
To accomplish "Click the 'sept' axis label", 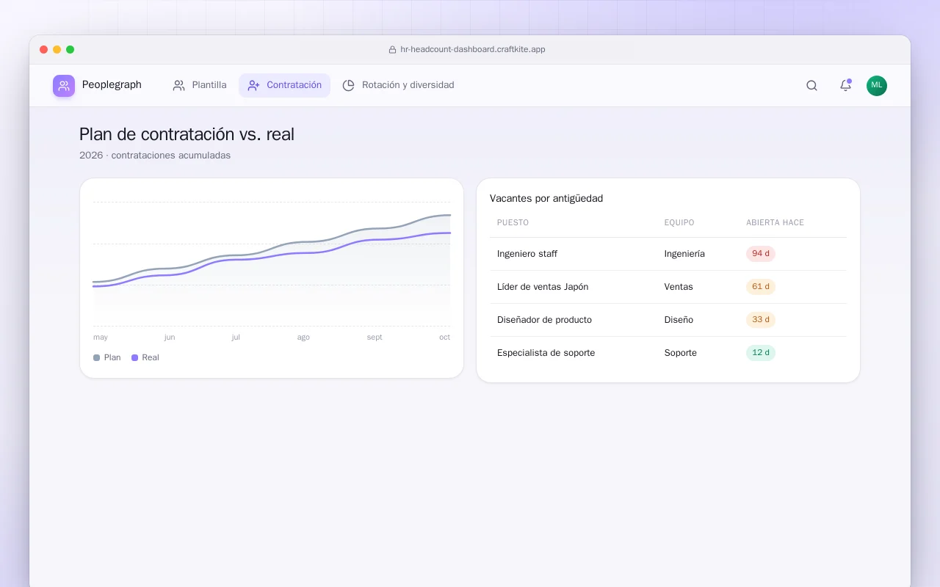I will 375,338.
